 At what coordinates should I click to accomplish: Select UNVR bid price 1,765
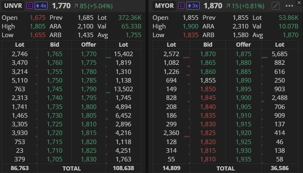coord(55,54)
